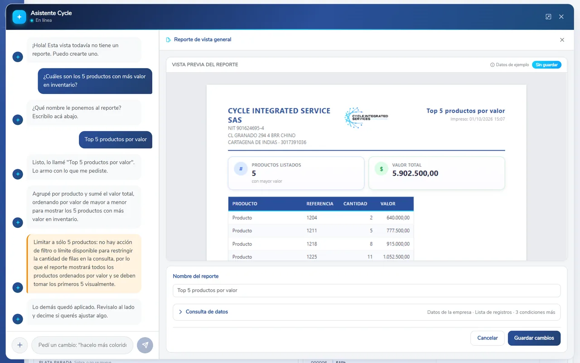The width and height of the screenshot is (580, 363).
Task: Click total value 5.902.500,00
Action: click(x=415, y=173)
